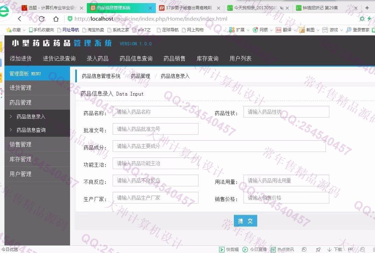
Task: Click the 药品信息管理系统 breadcrumb
Action: point(101,76)
